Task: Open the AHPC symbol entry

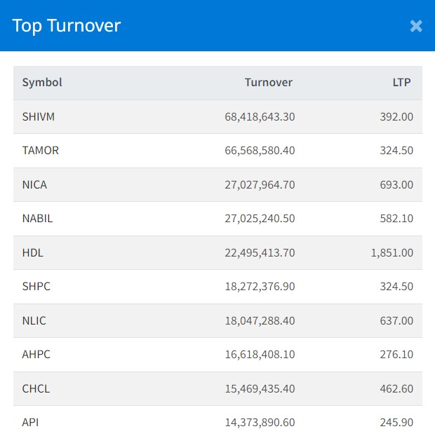Action: point(36,355)
